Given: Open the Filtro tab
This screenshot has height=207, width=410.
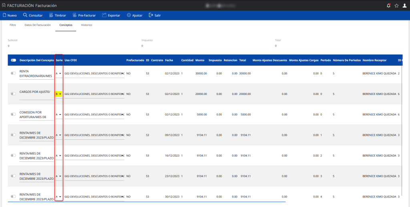Looking at the screenshot, I should [12, 25].
